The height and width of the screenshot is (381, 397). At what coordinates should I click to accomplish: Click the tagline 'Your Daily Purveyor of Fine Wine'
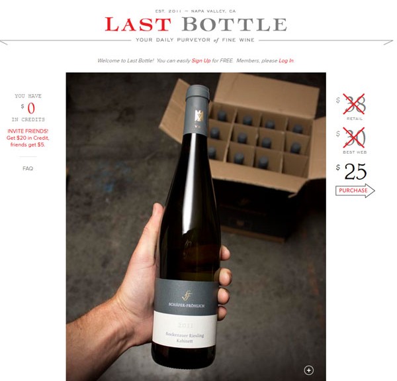point(195,40)
